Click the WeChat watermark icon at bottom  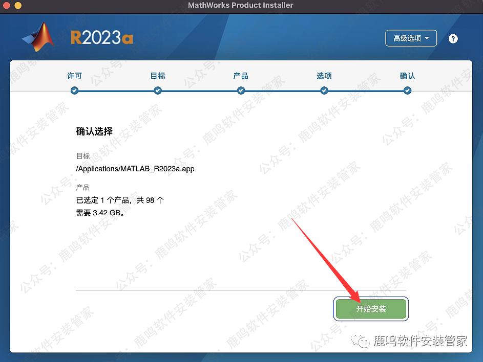pos(363,341)
